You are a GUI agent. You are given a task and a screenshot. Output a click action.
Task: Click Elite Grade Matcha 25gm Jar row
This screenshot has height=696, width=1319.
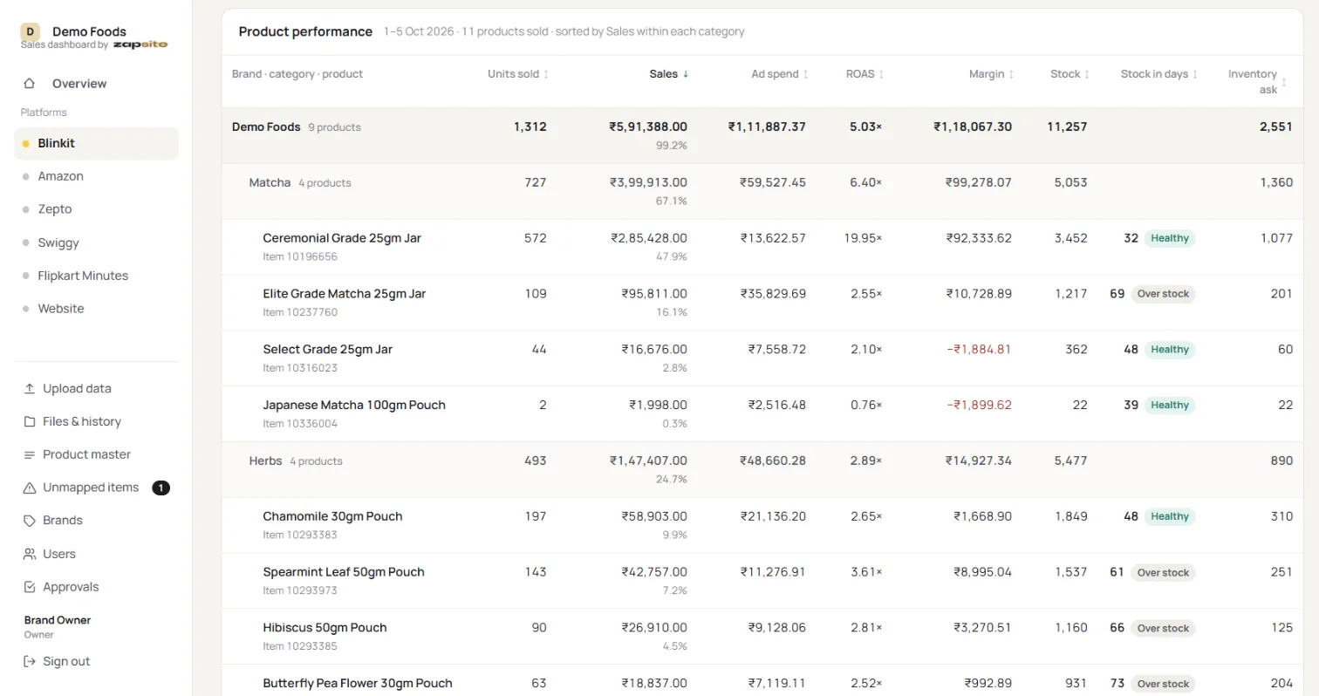(x=762, y=303)
